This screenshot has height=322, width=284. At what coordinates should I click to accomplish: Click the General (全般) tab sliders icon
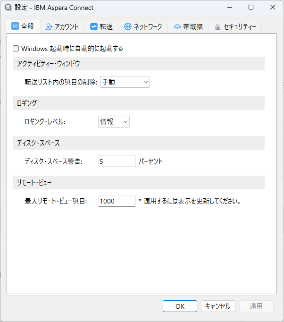tap(15, 26)
